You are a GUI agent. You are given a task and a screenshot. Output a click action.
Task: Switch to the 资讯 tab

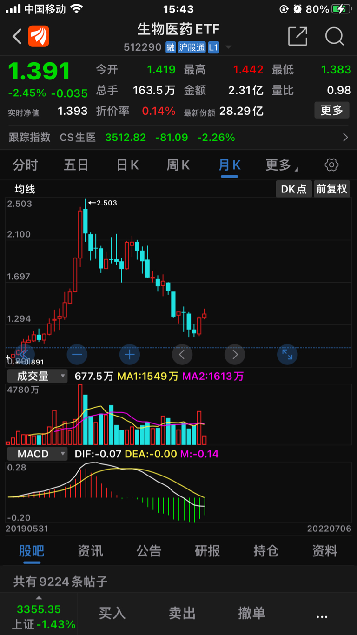point(90,551)
